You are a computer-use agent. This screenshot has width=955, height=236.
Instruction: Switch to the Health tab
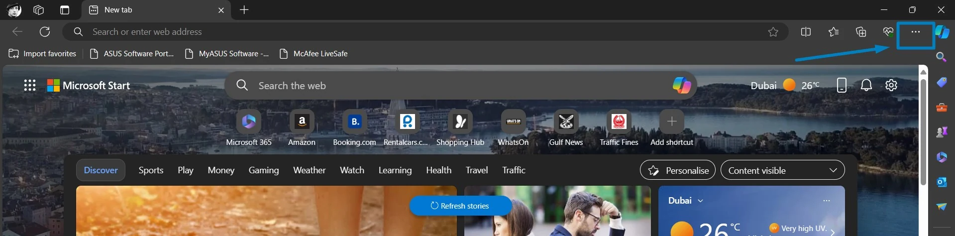pos(438,170)
